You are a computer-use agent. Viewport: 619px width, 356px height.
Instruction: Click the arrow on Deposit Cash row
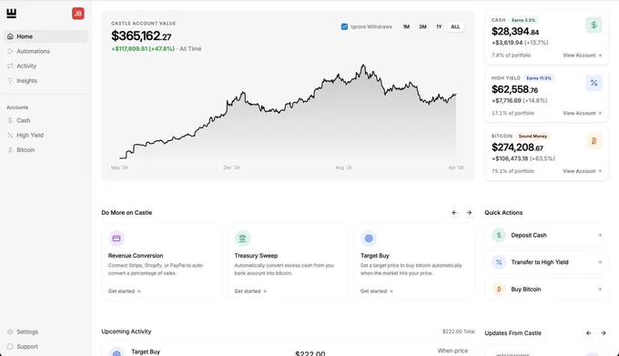[x=600, y=235]
